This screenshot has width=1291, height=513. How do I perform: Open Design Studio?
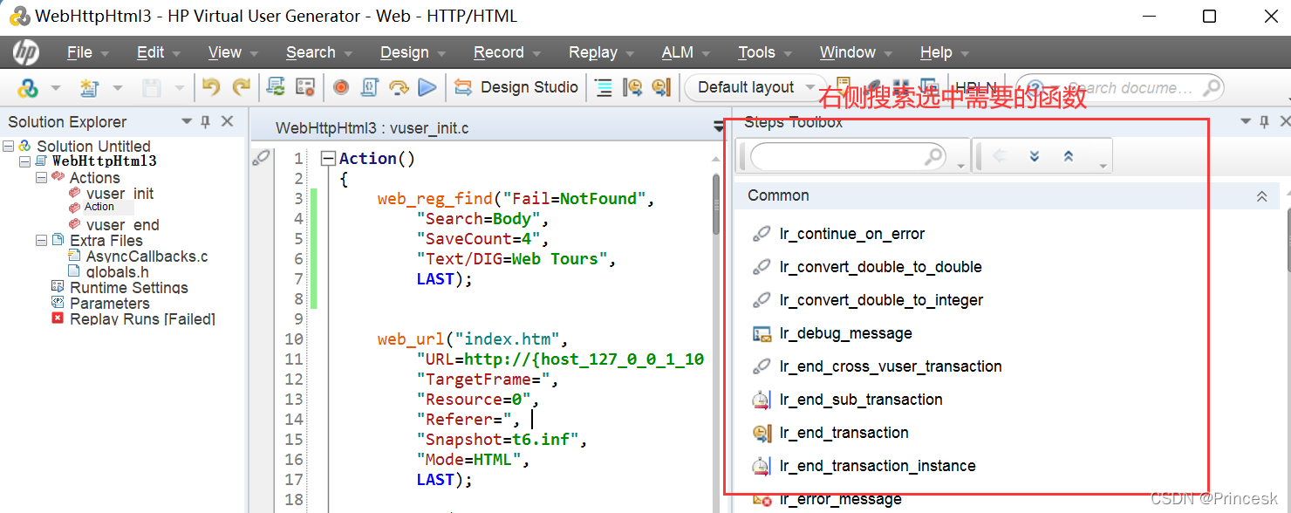[516, 87]
